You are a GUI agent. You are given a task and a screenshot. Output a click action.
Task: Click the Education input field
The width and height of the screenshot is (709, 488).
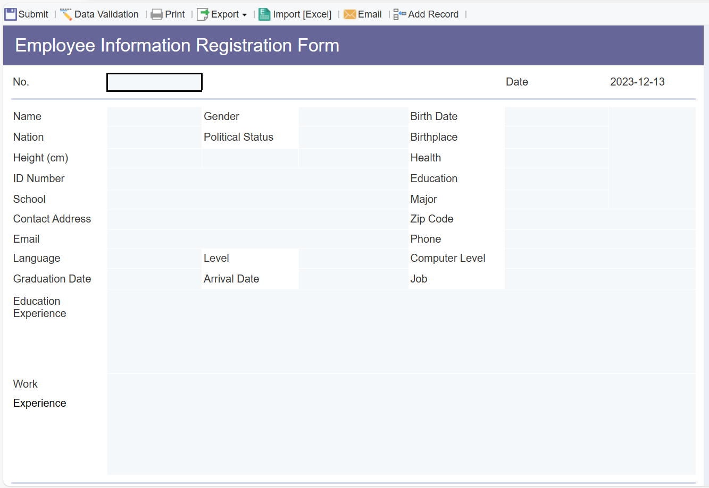[x=556, y=179]
